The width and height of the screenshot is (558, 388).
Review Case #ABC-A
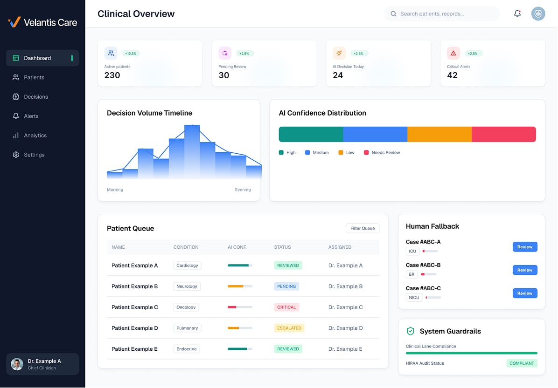pyautogui.click(x=524, y=247)
